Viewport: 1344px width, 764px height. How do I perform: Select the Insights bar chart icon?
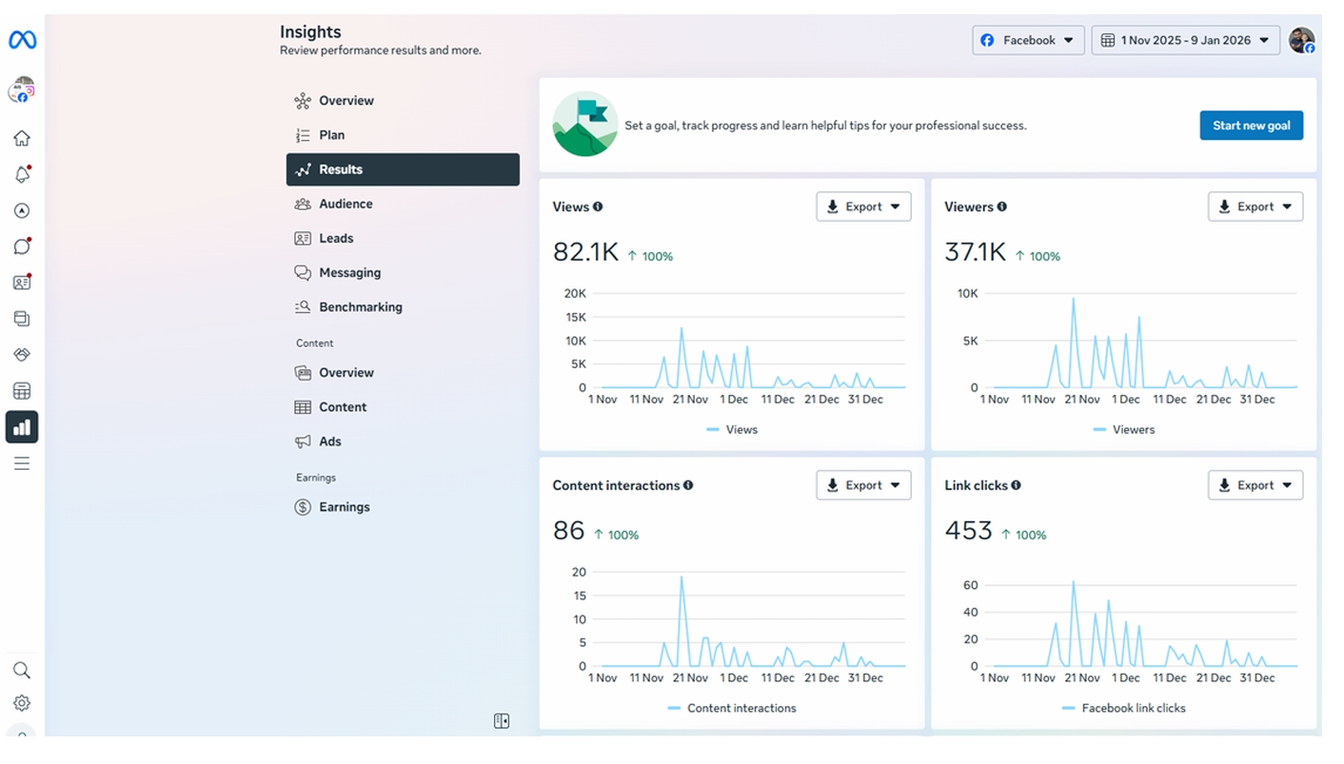click(x=22, y=427)
